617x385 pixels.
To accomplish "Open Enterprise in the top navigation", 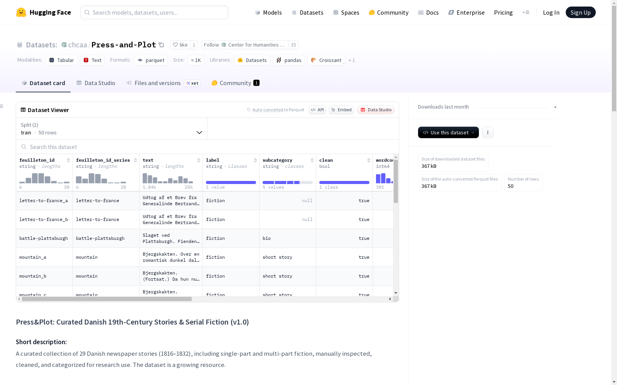I will click(467, 12).
